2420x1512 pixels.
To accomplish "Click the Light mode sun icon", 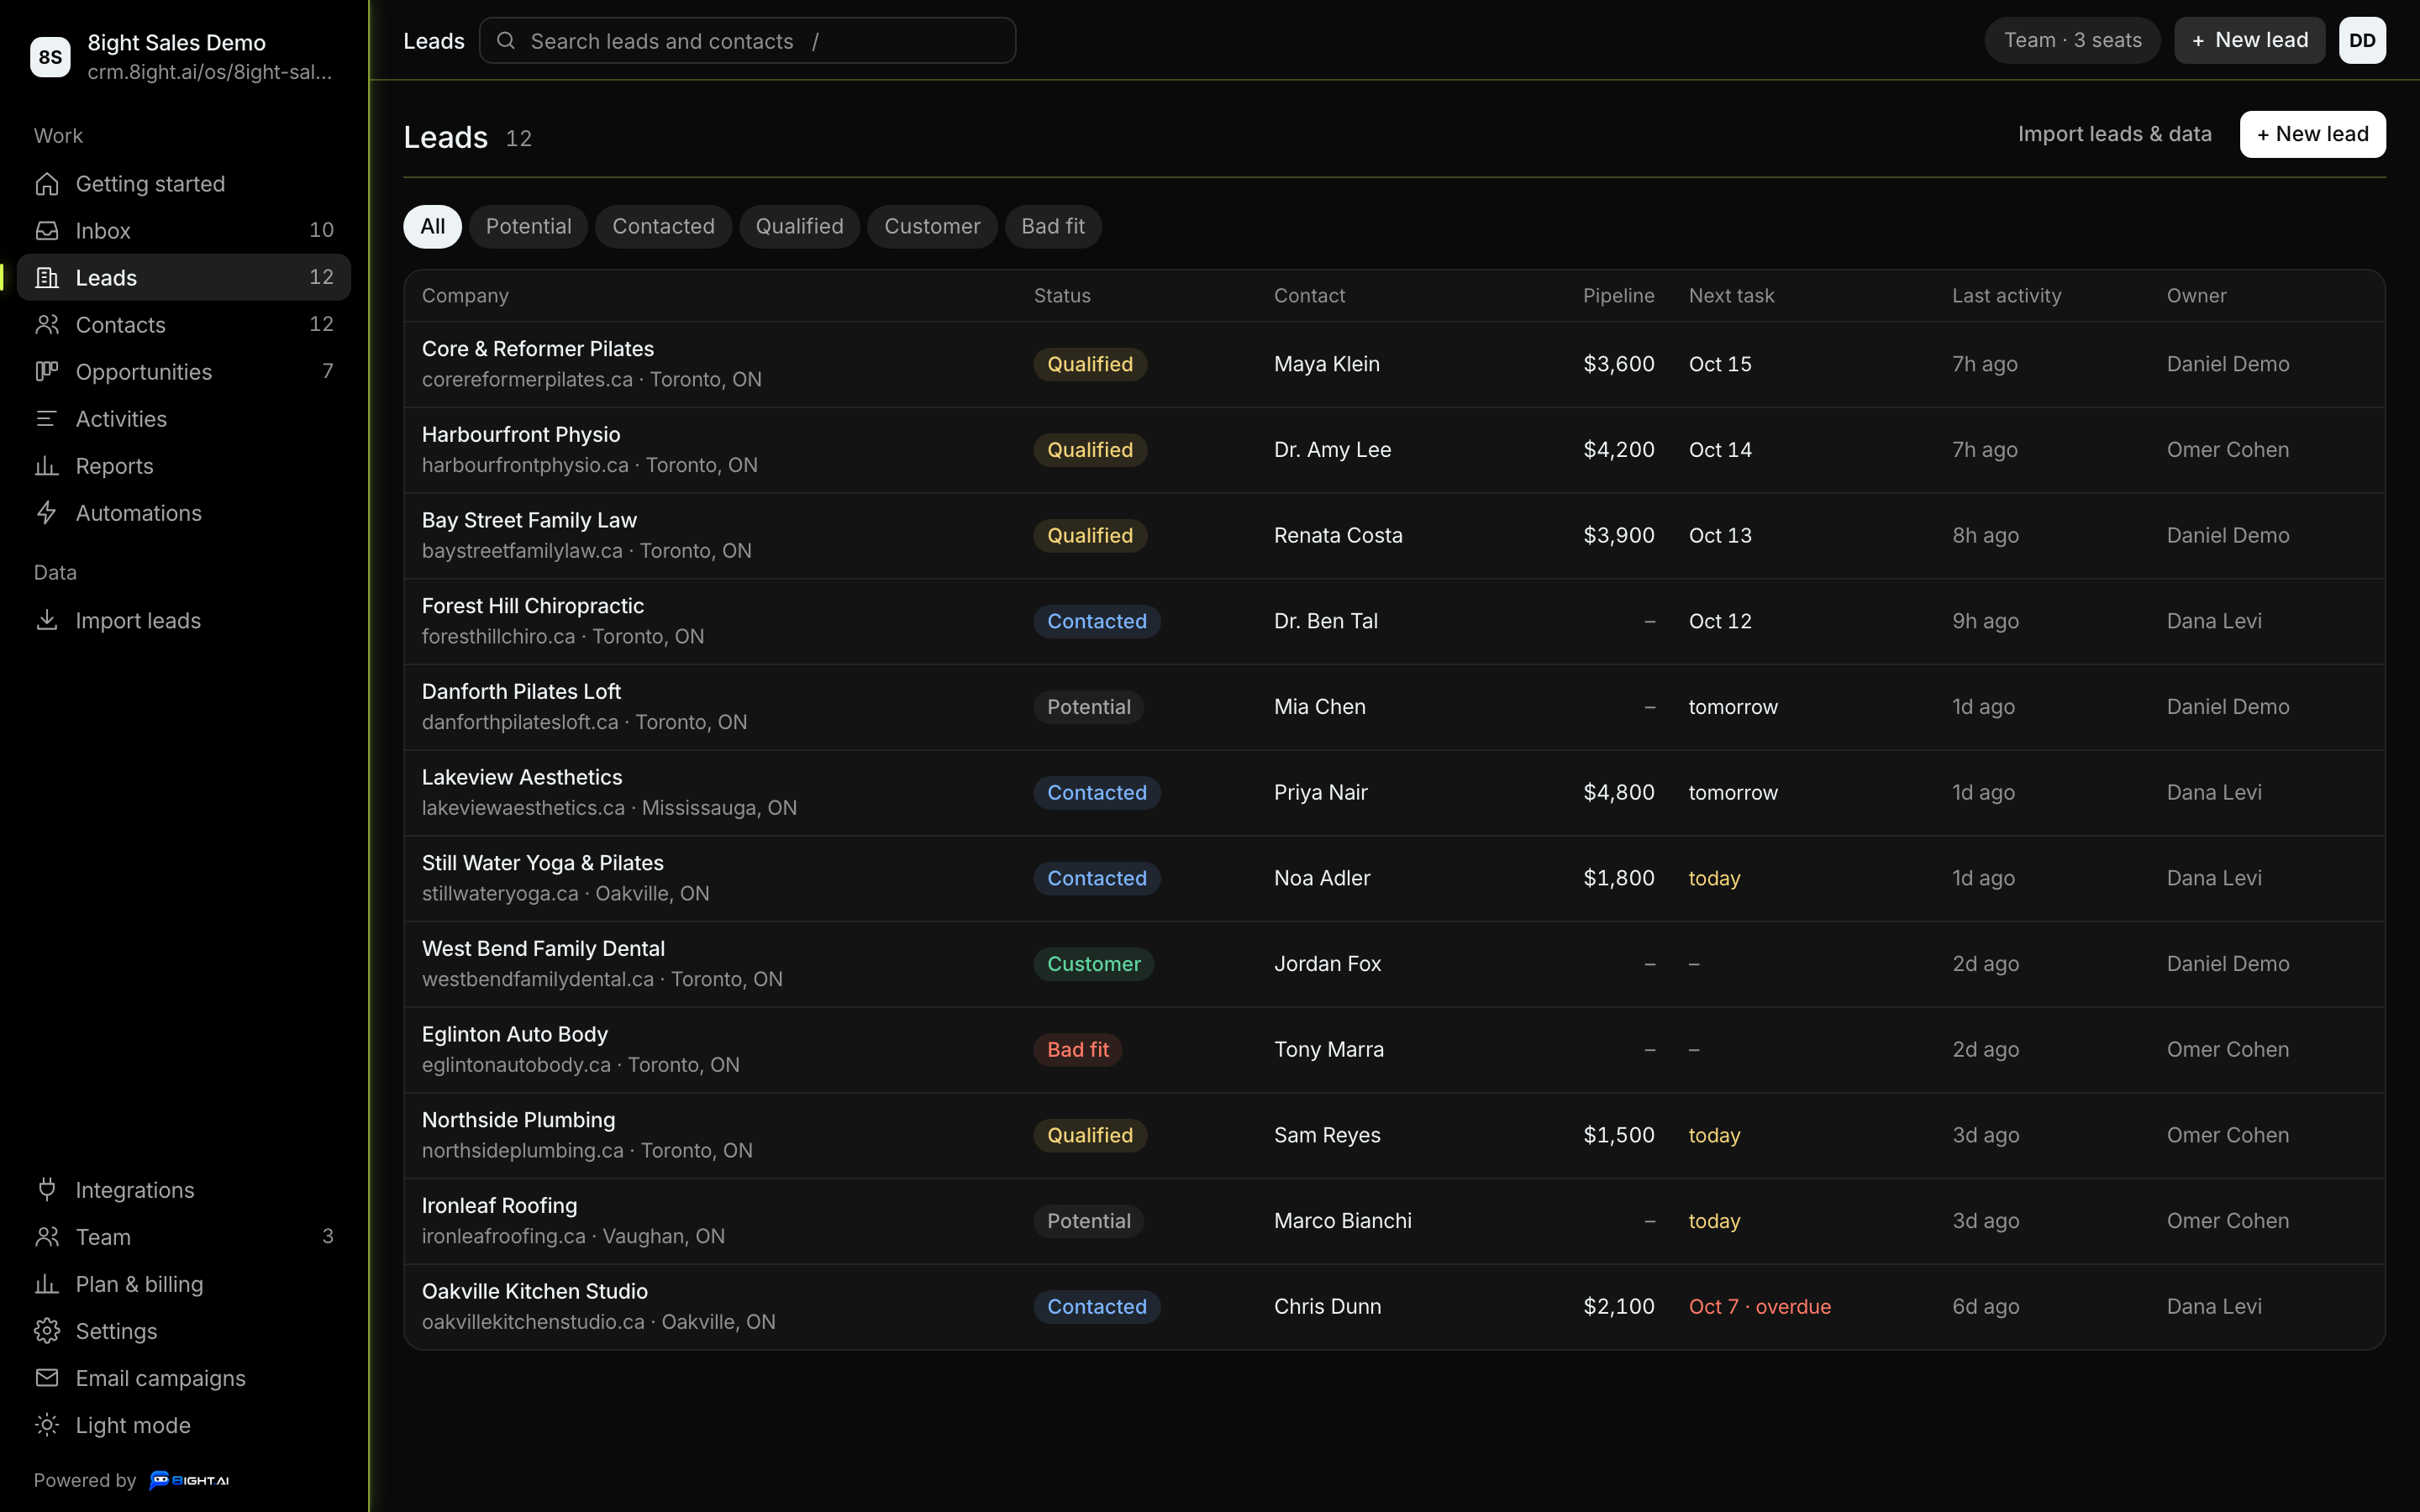I will tap(47, 1425).
